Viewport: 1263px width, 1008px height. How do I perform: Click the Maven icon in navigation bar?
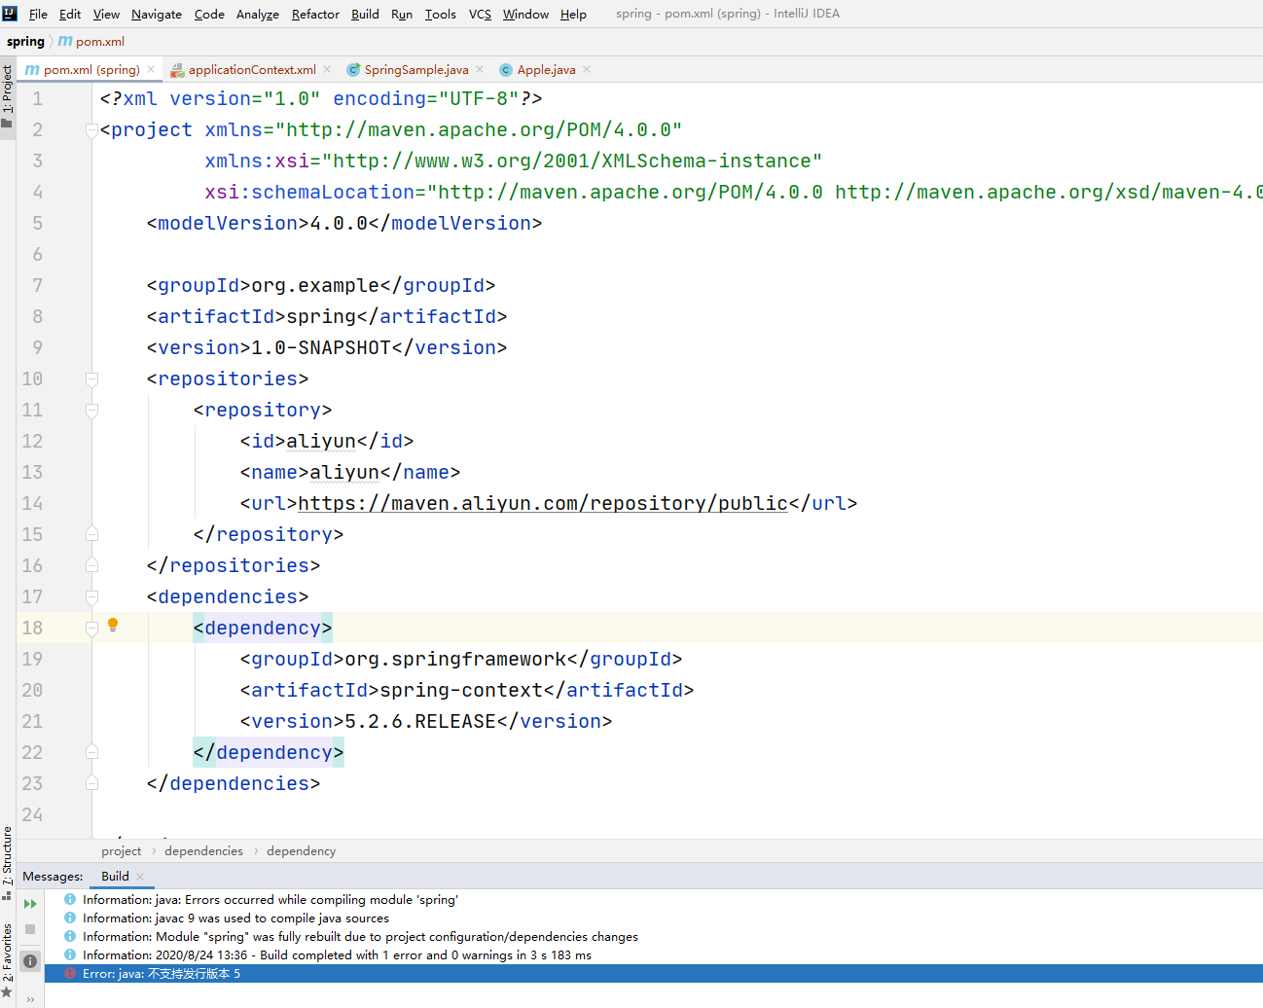pos(65,41)
